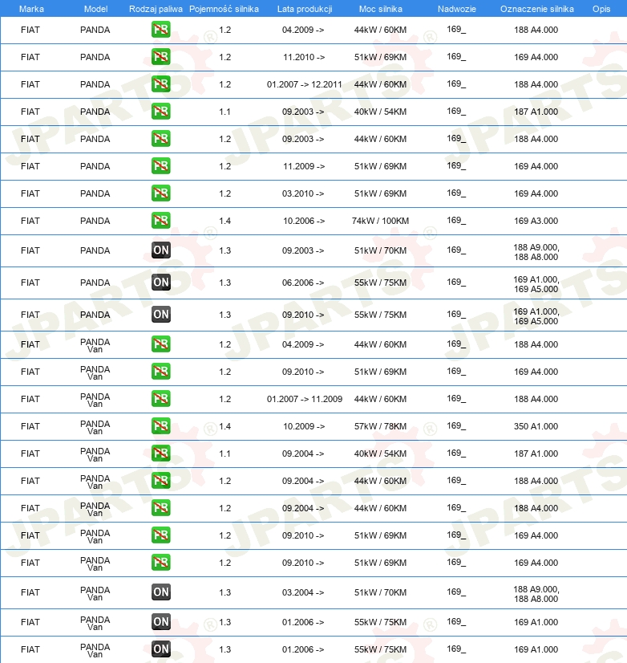The width and height of the screenshot is (627, 663).
Task: Click the diesel ON icon in the 06.2006 row
Action: point(161,283)
